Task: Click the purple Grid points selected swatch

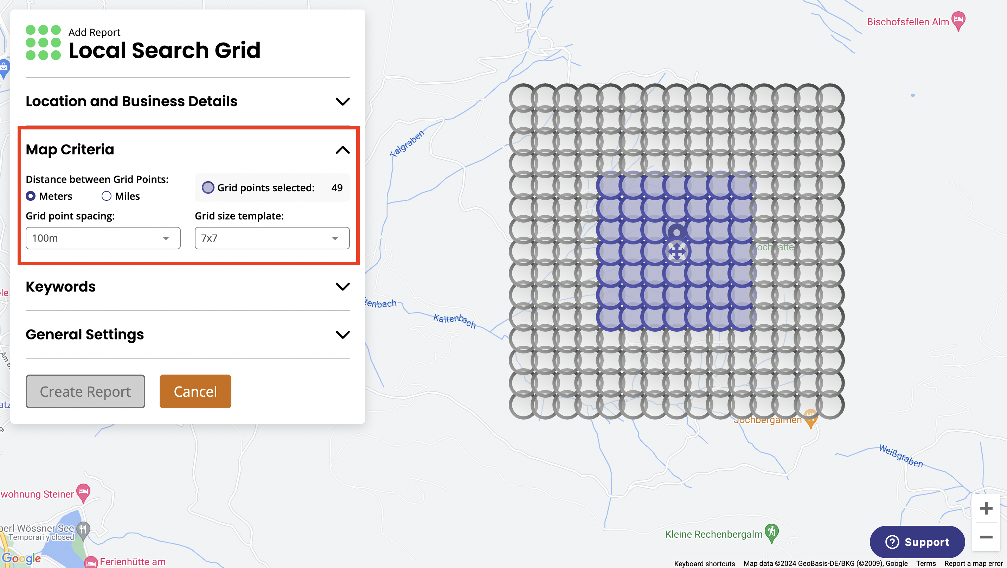Action: tap(208, 188)
